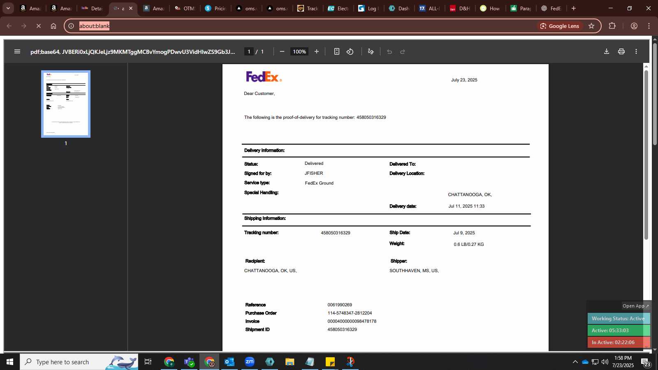Open Microsoft Teams from taskbar
This screenshot has height=370, width=658.
tap(189, 362)
